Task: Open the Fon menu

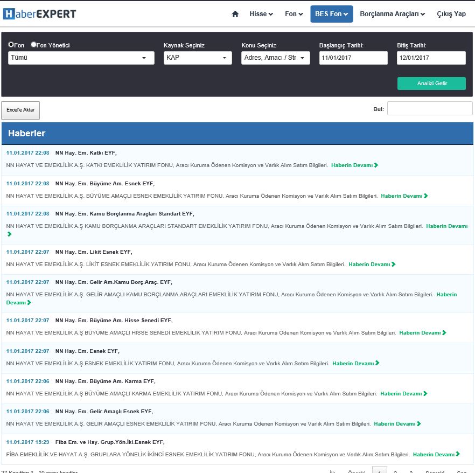Action: pyautogui.click(x=294, y=14)
